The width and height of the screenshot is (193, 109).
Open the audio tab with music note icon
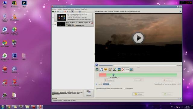pyautogui.click(x=101, y=70)
